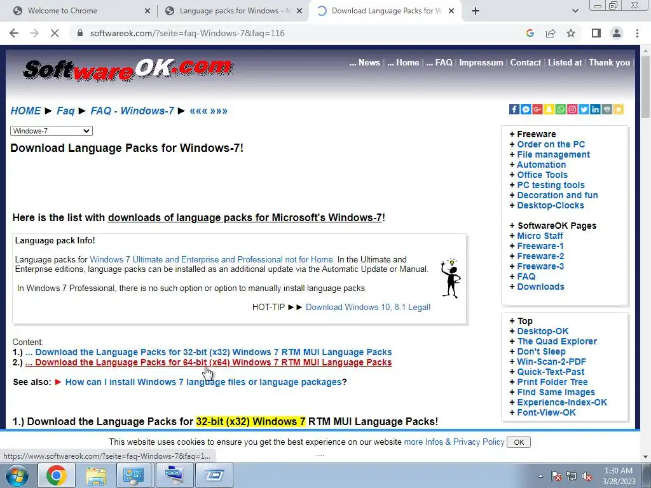Click the network tray icon

click(x=572, y=477)
